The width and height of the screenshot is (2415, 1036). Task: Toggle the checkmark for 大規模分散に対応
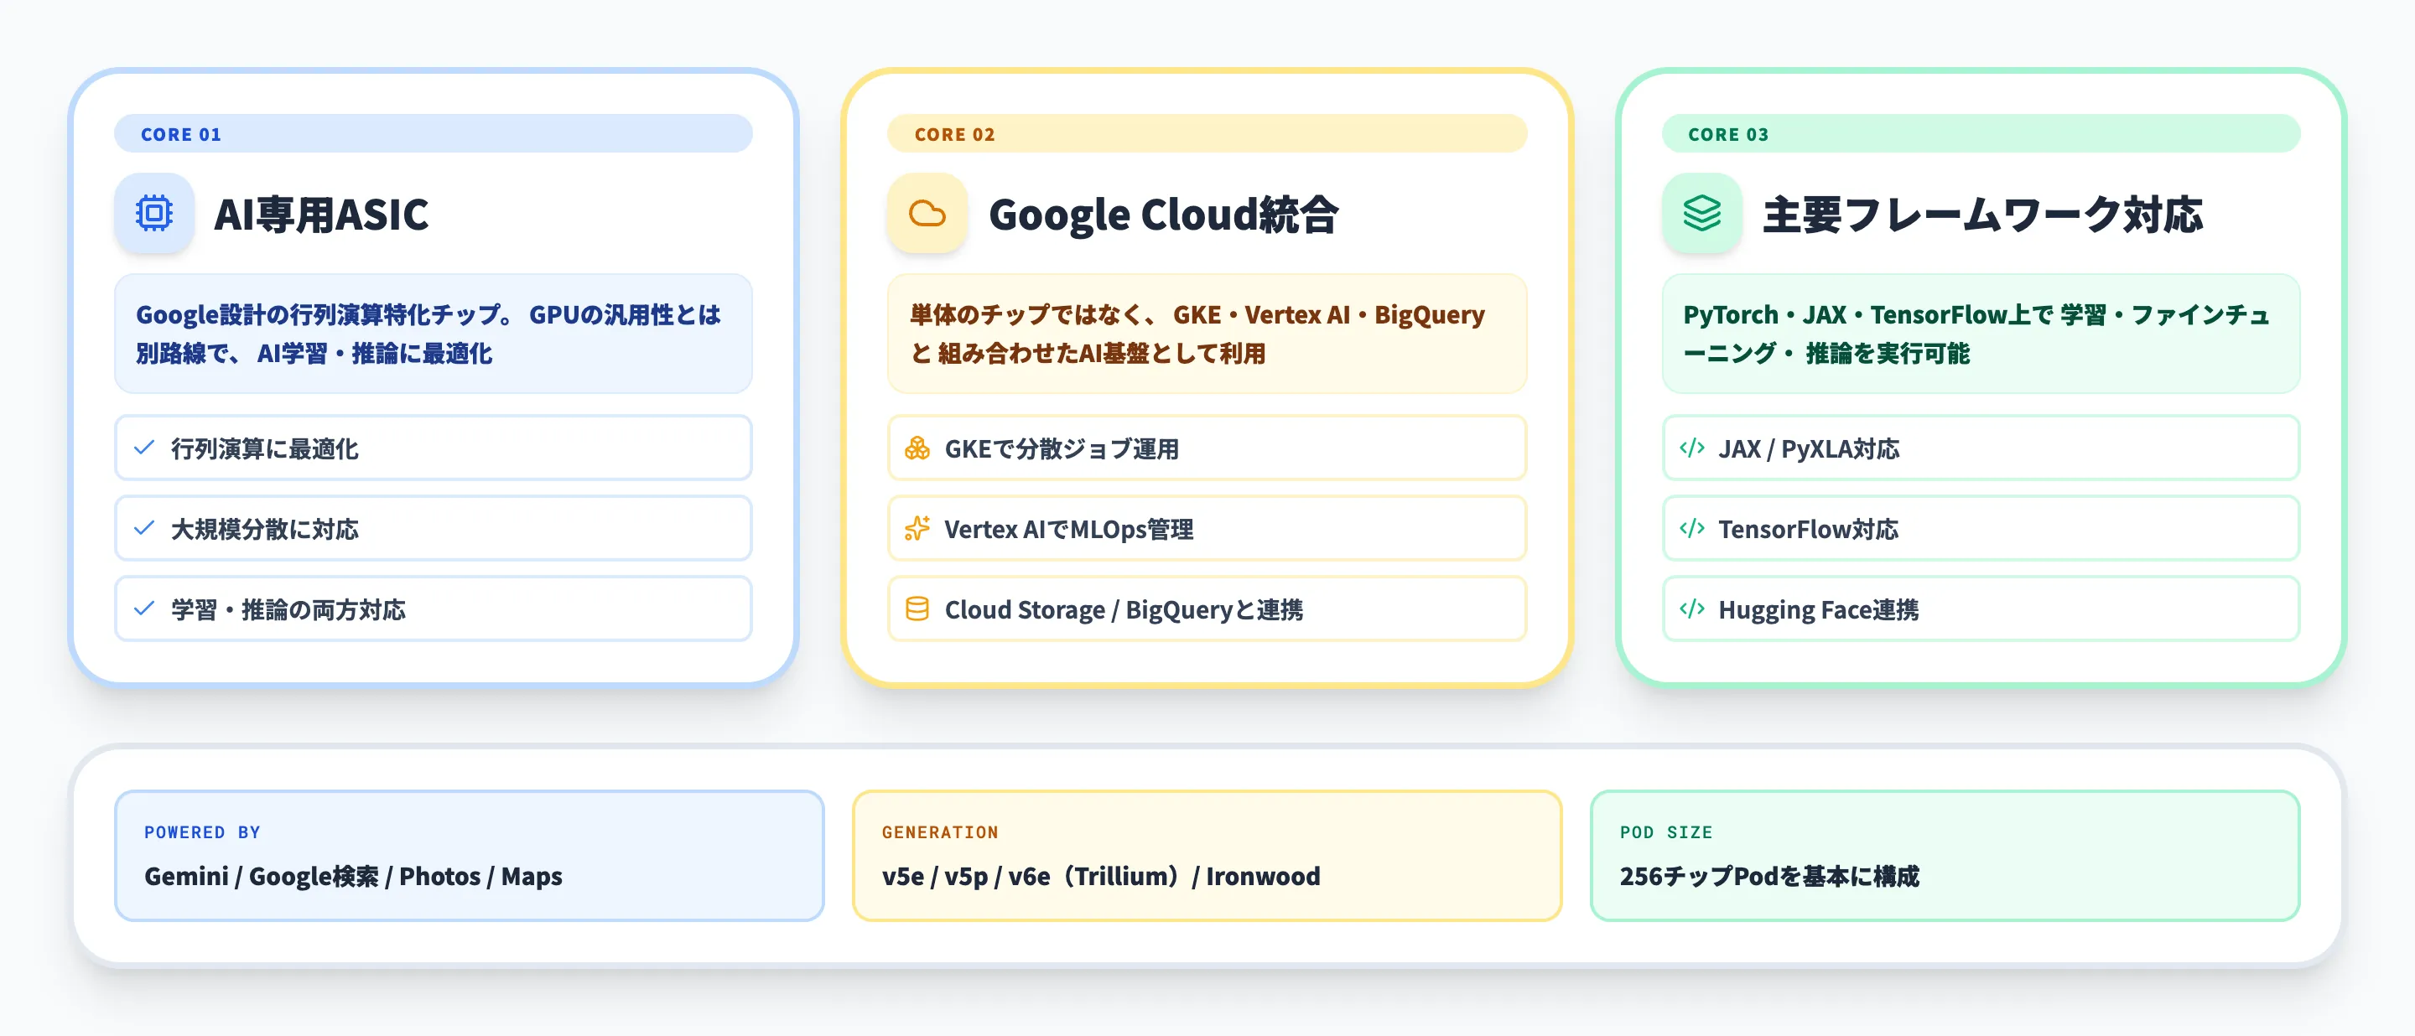pos(143,528)
